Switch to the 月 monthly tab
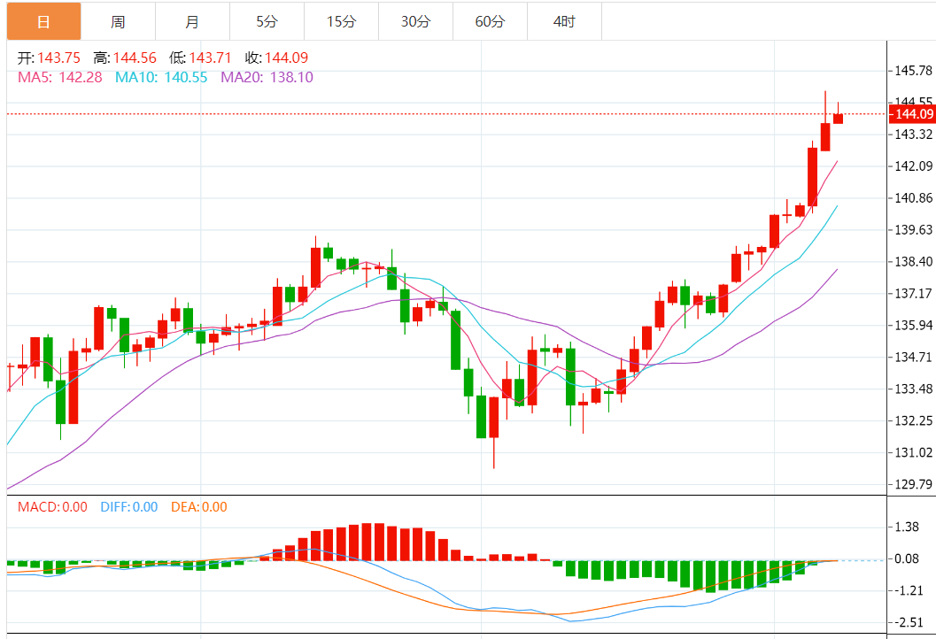This screenshot has height=639, width=936. [x=192, y=21]
